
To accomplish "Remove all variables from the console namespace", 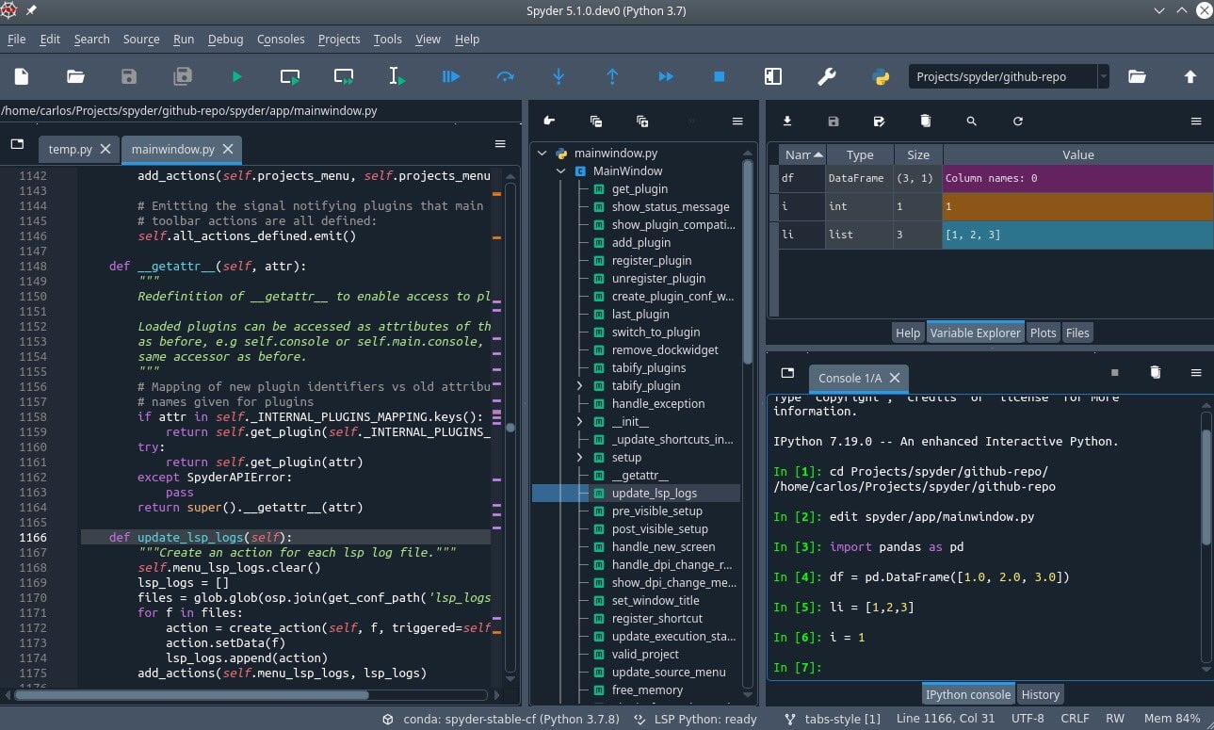I will click(1156, 373).
